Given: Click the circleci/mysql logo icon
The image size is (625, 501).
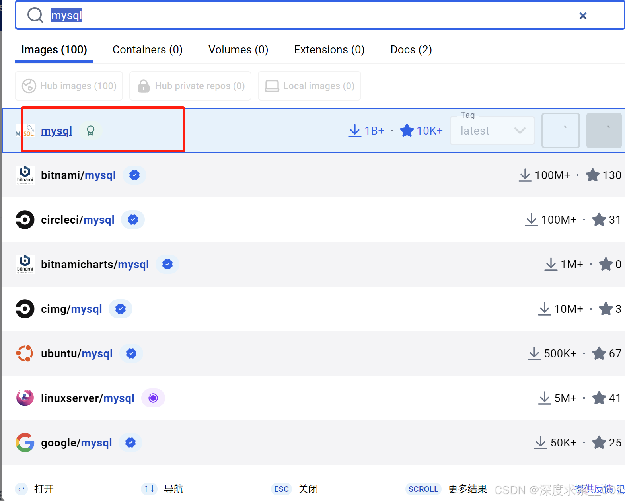Looking at the screenshot, I should click(25, 220).
